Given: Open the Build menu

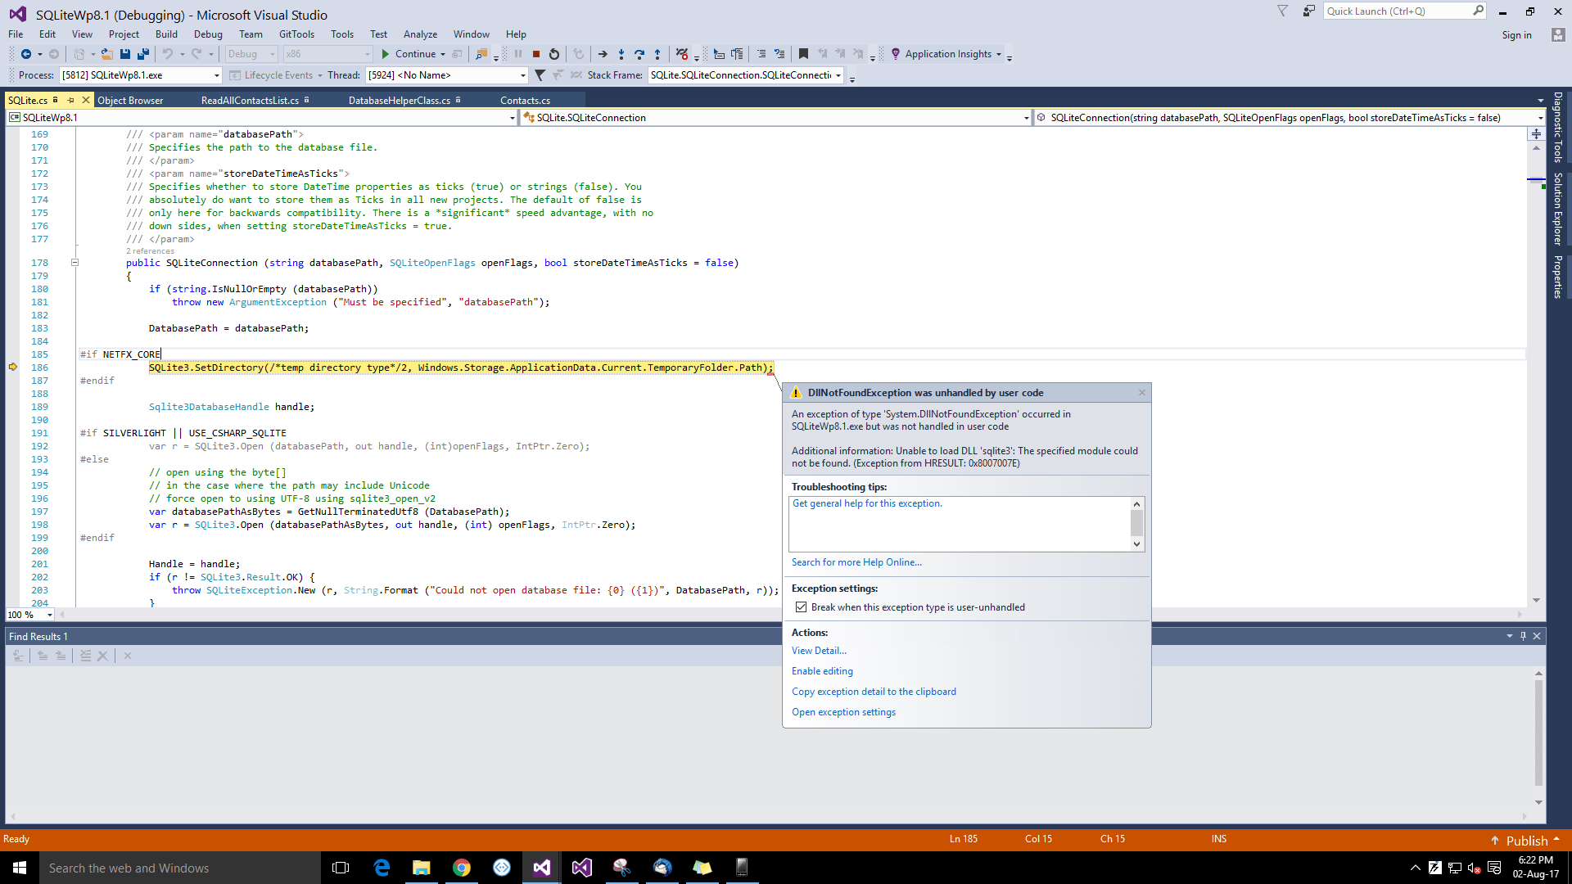Looking at the screenshot, I should point(166,34).
